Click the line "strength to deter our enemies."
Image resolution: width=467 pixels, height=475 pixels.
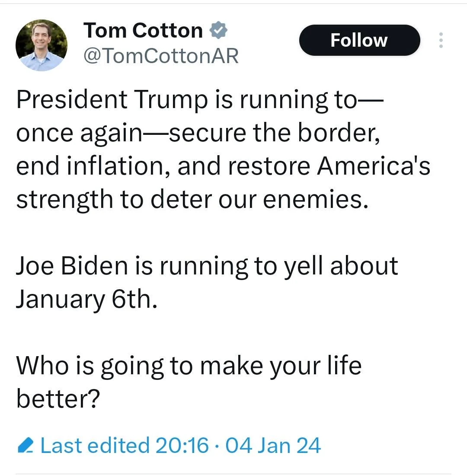pyautogui.click(x=192, y=200)
